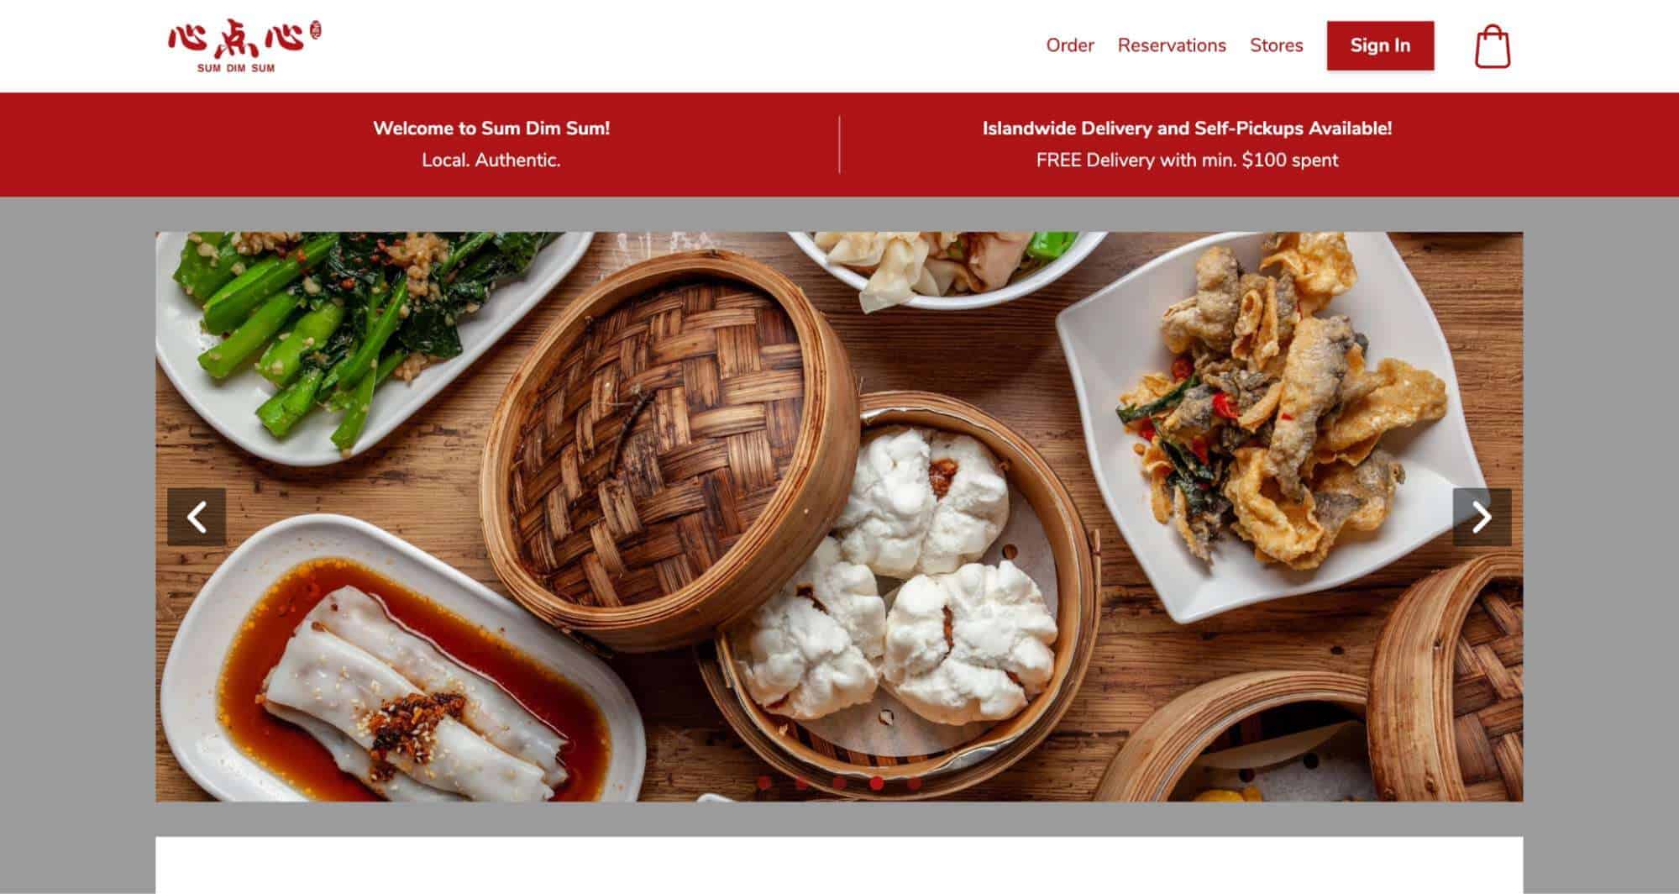
Task: Open the Stores page
Action: [1276, 45]
